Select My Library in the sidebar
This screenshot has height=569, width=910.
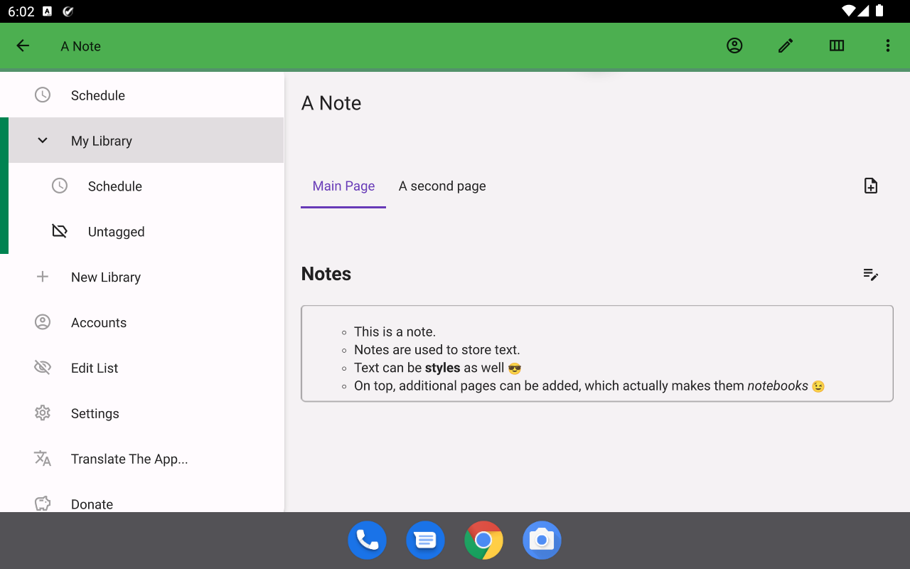pyautogui.click(x=102, y=141)
